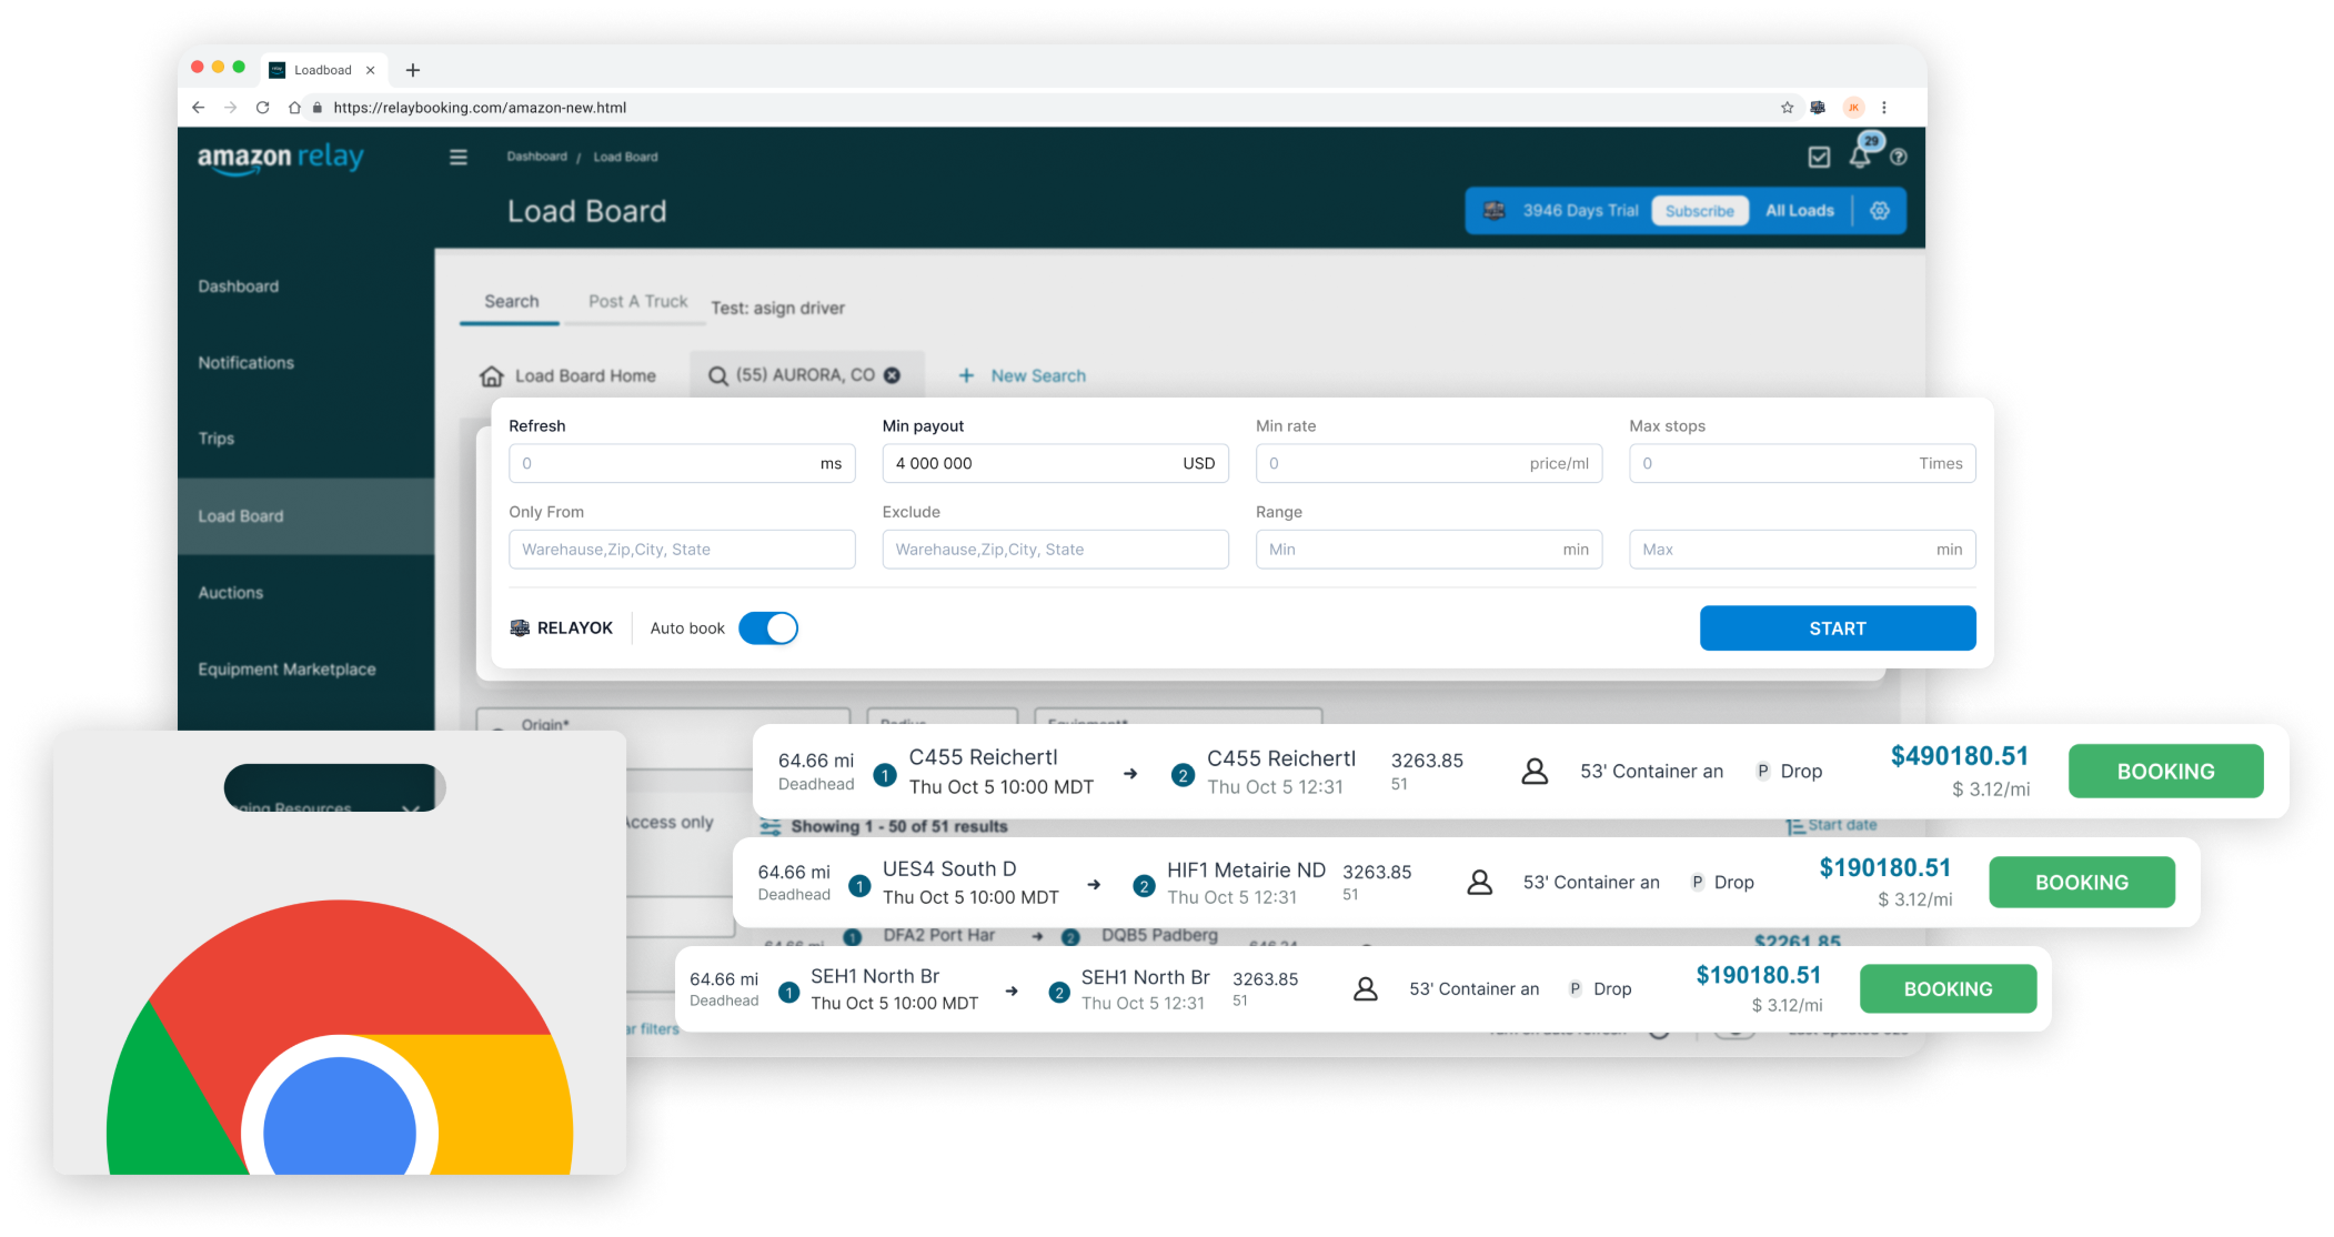This screenshot has width=2334, height=1237.
Task: Click the Max stops Times field
Action: [1801, 463]
